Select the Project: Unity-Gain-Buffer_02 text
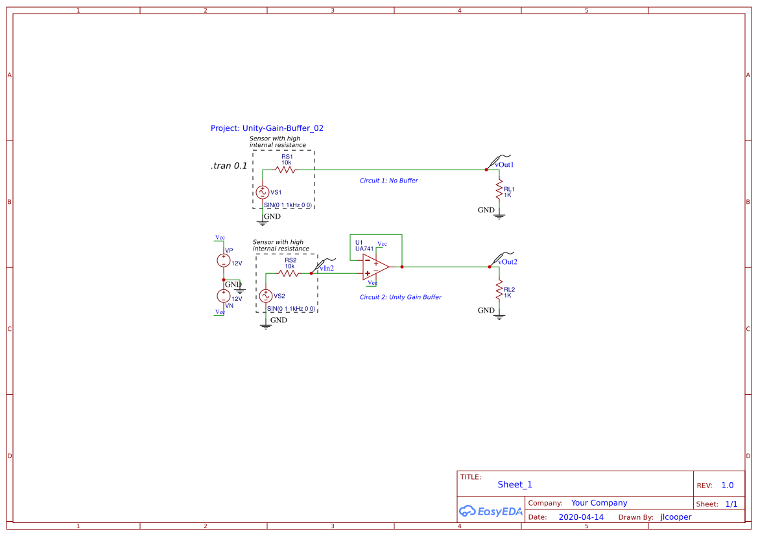This screenshot has width=758, height=536. [x=267, y=128]
